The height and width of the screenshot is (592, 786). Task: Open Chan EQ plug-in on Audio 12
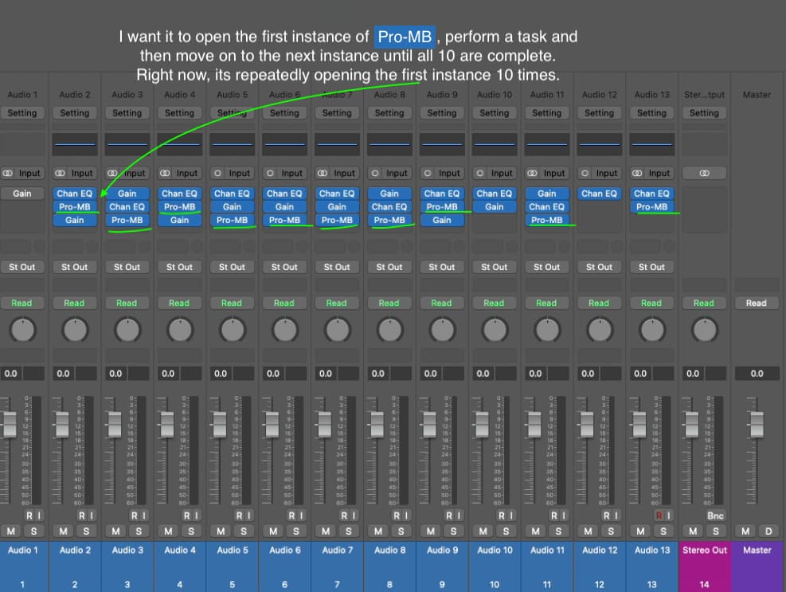click(x=599, y=194)
